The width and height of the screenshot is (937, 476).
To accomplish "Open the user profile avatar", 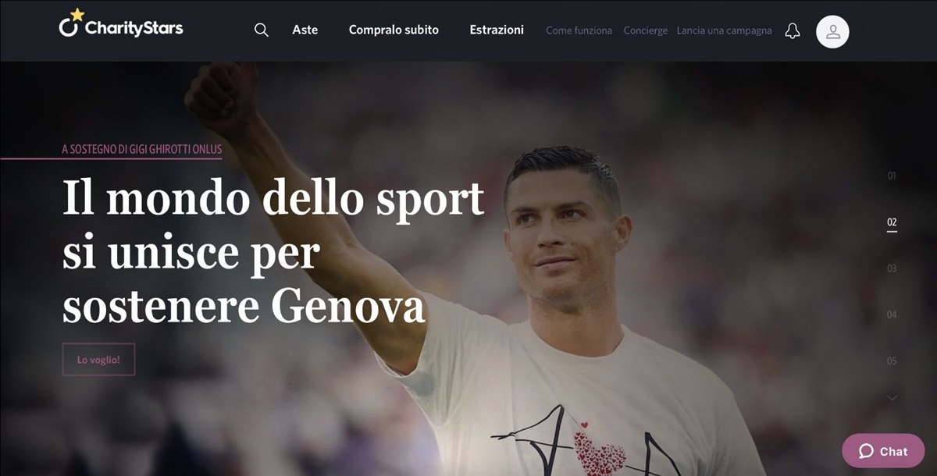I will [x=832, y=32].
